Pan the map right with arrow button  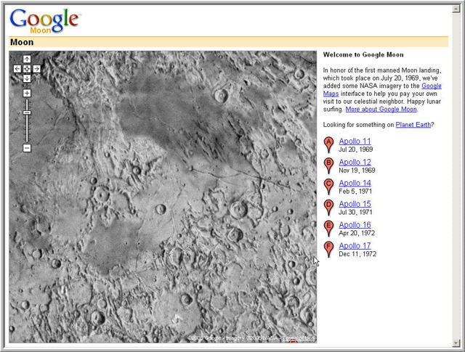[x=36, y=69]
